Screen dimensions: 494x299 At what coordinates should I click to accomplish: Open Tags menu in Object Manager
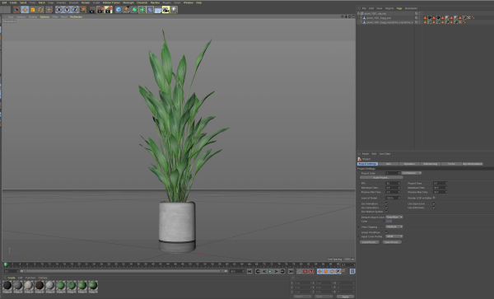[399, 8]
